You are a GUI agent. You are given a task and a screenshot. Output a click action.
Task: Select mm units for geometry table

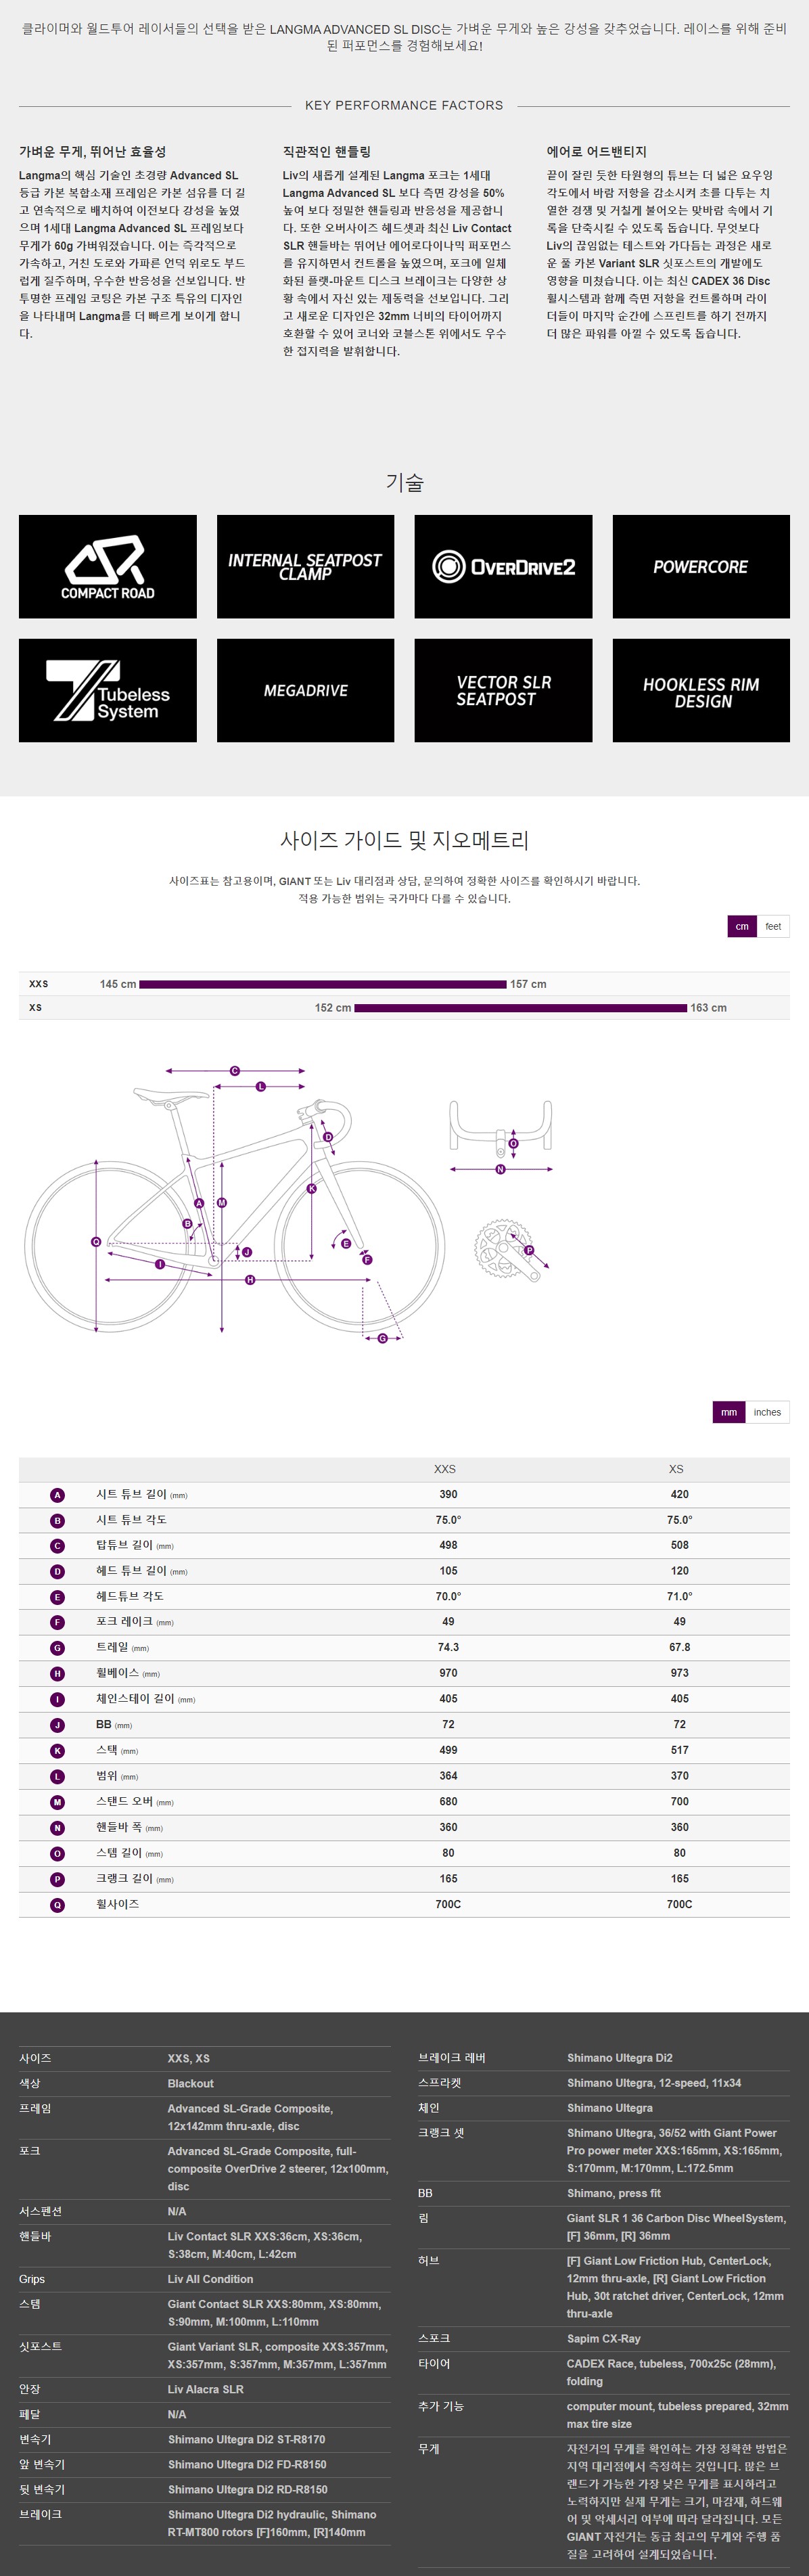[729, 1412]
